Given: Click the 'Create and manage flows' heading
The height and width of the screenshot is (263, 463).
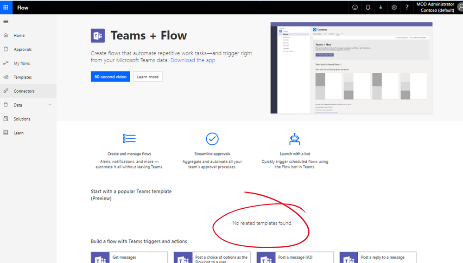Looking at the screenshot, I should click(129, 154).
